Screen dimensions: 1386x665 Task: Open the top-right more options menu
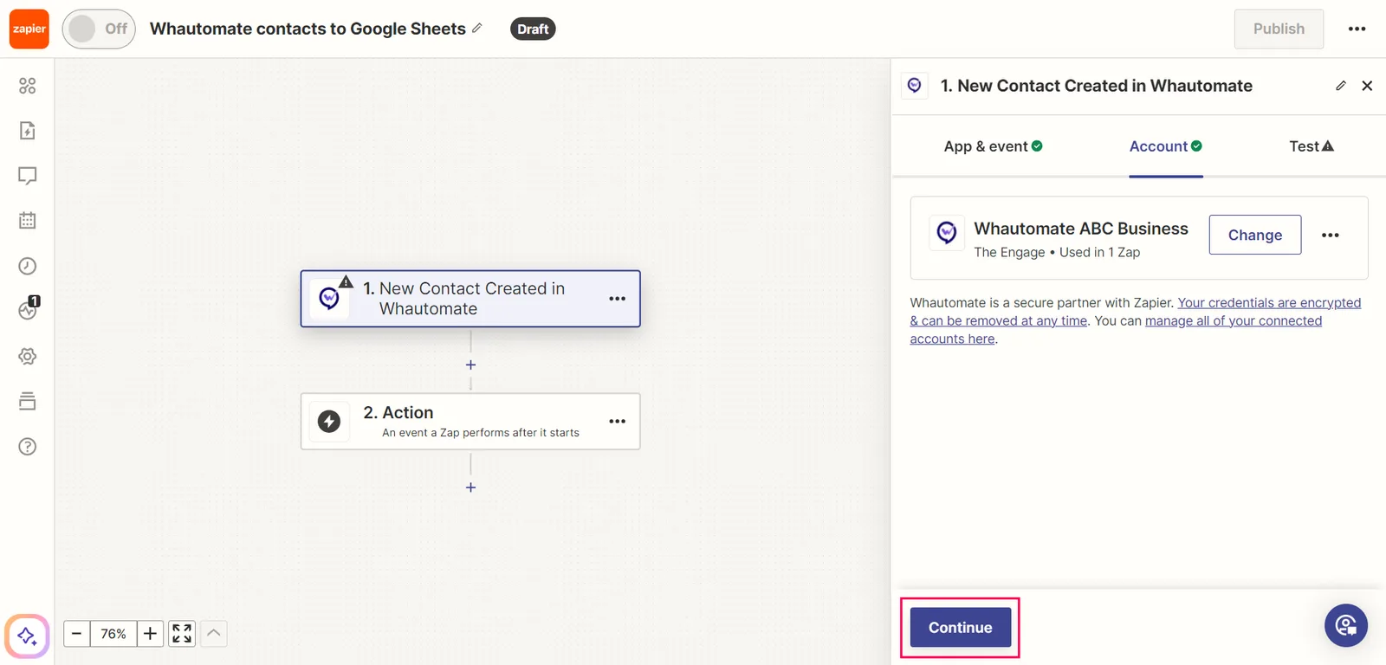(x=1357, y=29)
